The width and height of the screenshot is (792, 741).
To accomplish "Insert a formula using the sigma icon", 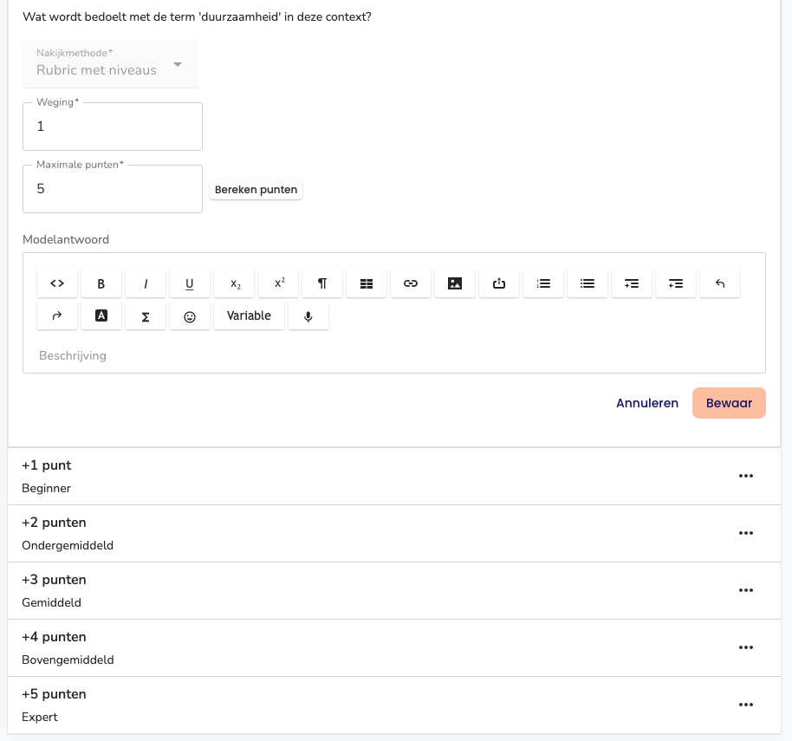I will pyautogui.click(x=146, y=316).
